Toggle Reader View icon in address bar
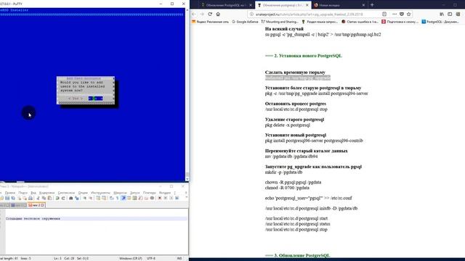Image resolution: width=465 pixels, height=261 pixels. tap(384, 14)
